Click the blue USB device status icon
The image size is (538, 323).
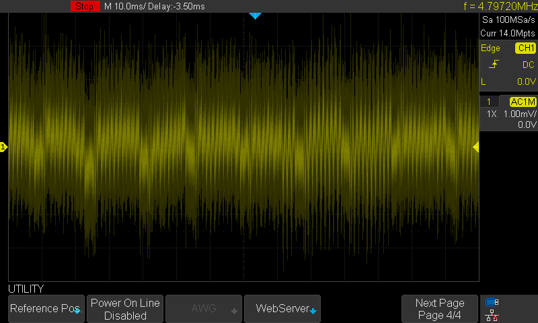click(x=492, y=302)
